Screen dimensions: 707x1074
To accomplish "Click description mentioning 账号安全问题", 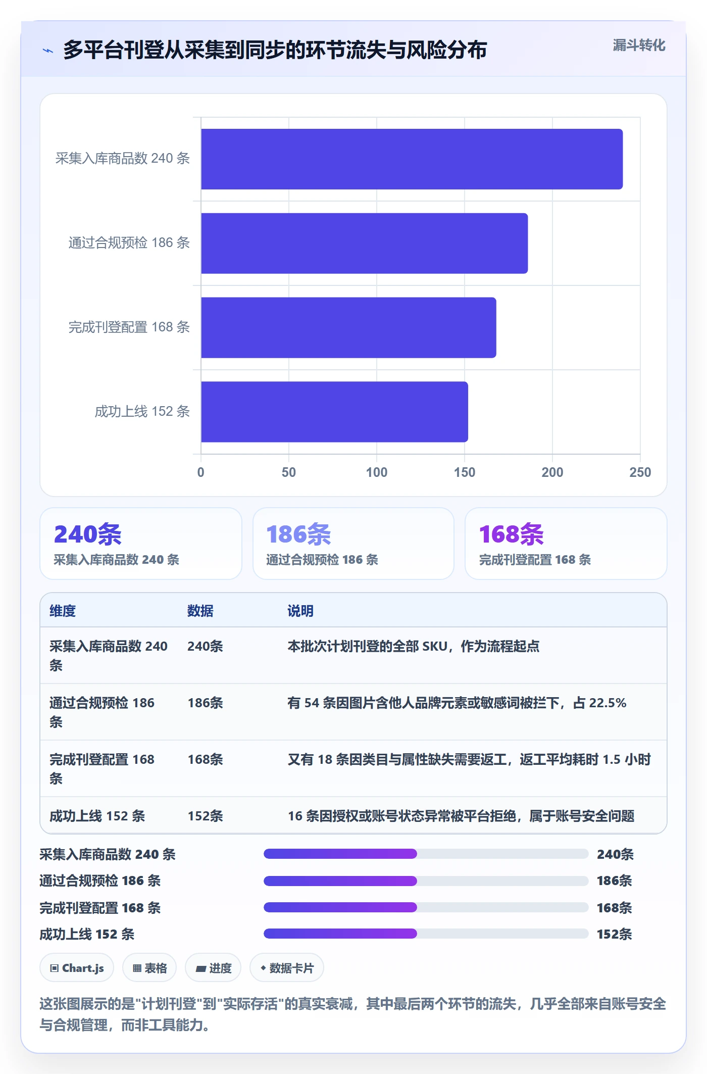I will (x=461, y=816).
